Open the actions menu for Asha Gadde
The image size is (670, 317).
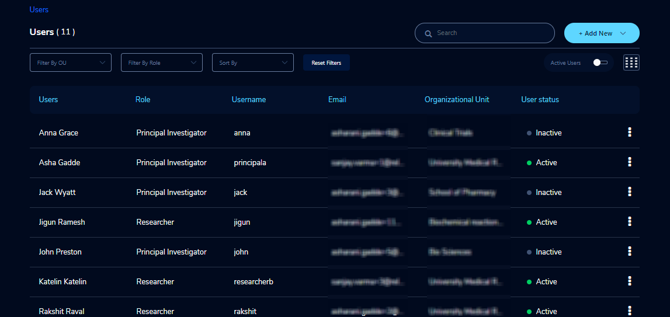630,162
